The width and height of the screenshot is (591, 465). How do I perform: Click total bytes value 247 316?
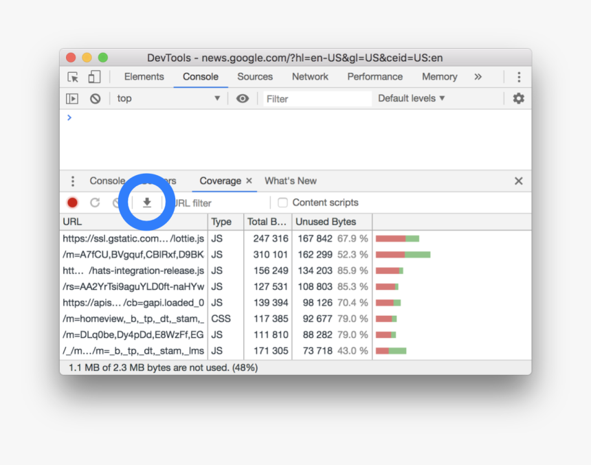pyautogui.click(x=271, y=238)
